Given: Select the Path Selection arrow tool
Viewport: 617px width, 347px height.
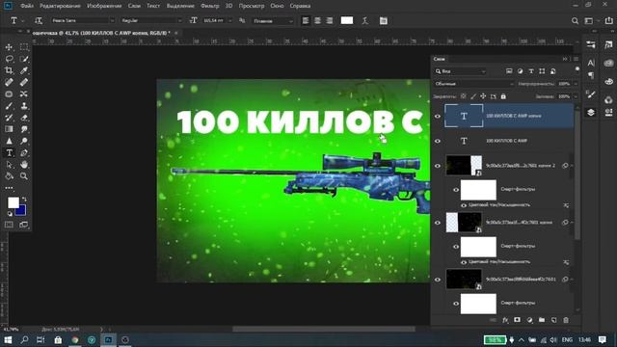Looking at the screenshot, I should pos(9,165).
